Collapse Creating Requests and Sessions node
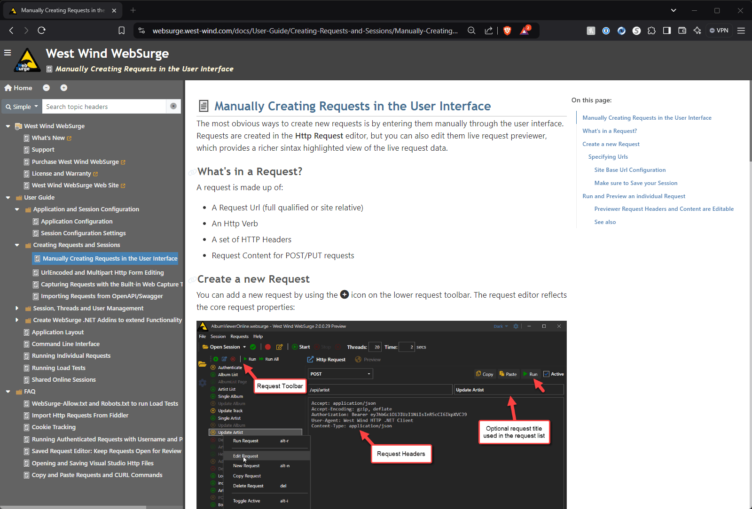 pos(17,245)
